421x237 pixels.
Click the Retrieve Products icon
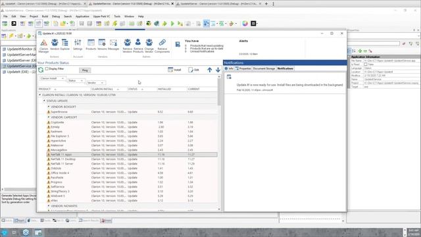(138, 45)
